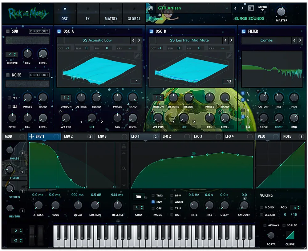Viewport: 308px width, 251px height.
Task: Open the SS Les Paul Mid Mute wavetable selector
Action: pos(189,40)
